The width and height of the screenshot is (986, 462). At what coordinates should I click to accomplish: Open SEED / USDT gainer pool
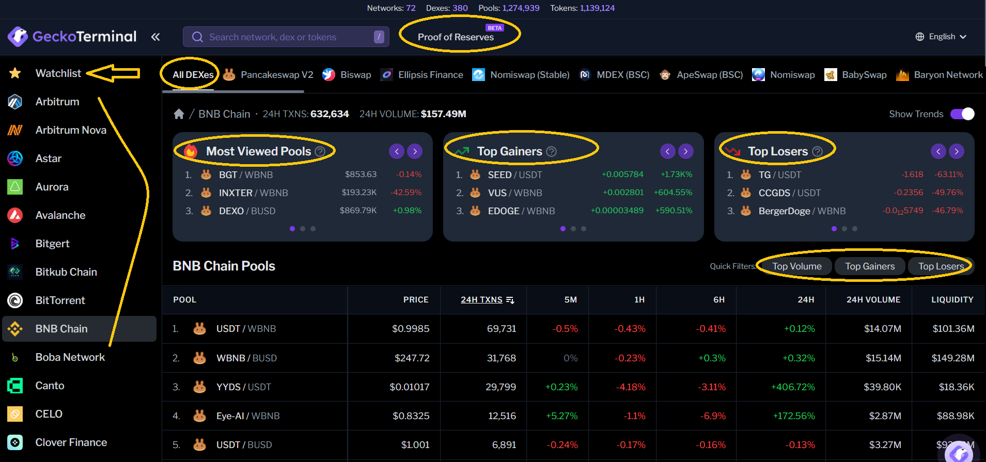tap(515, 175)
